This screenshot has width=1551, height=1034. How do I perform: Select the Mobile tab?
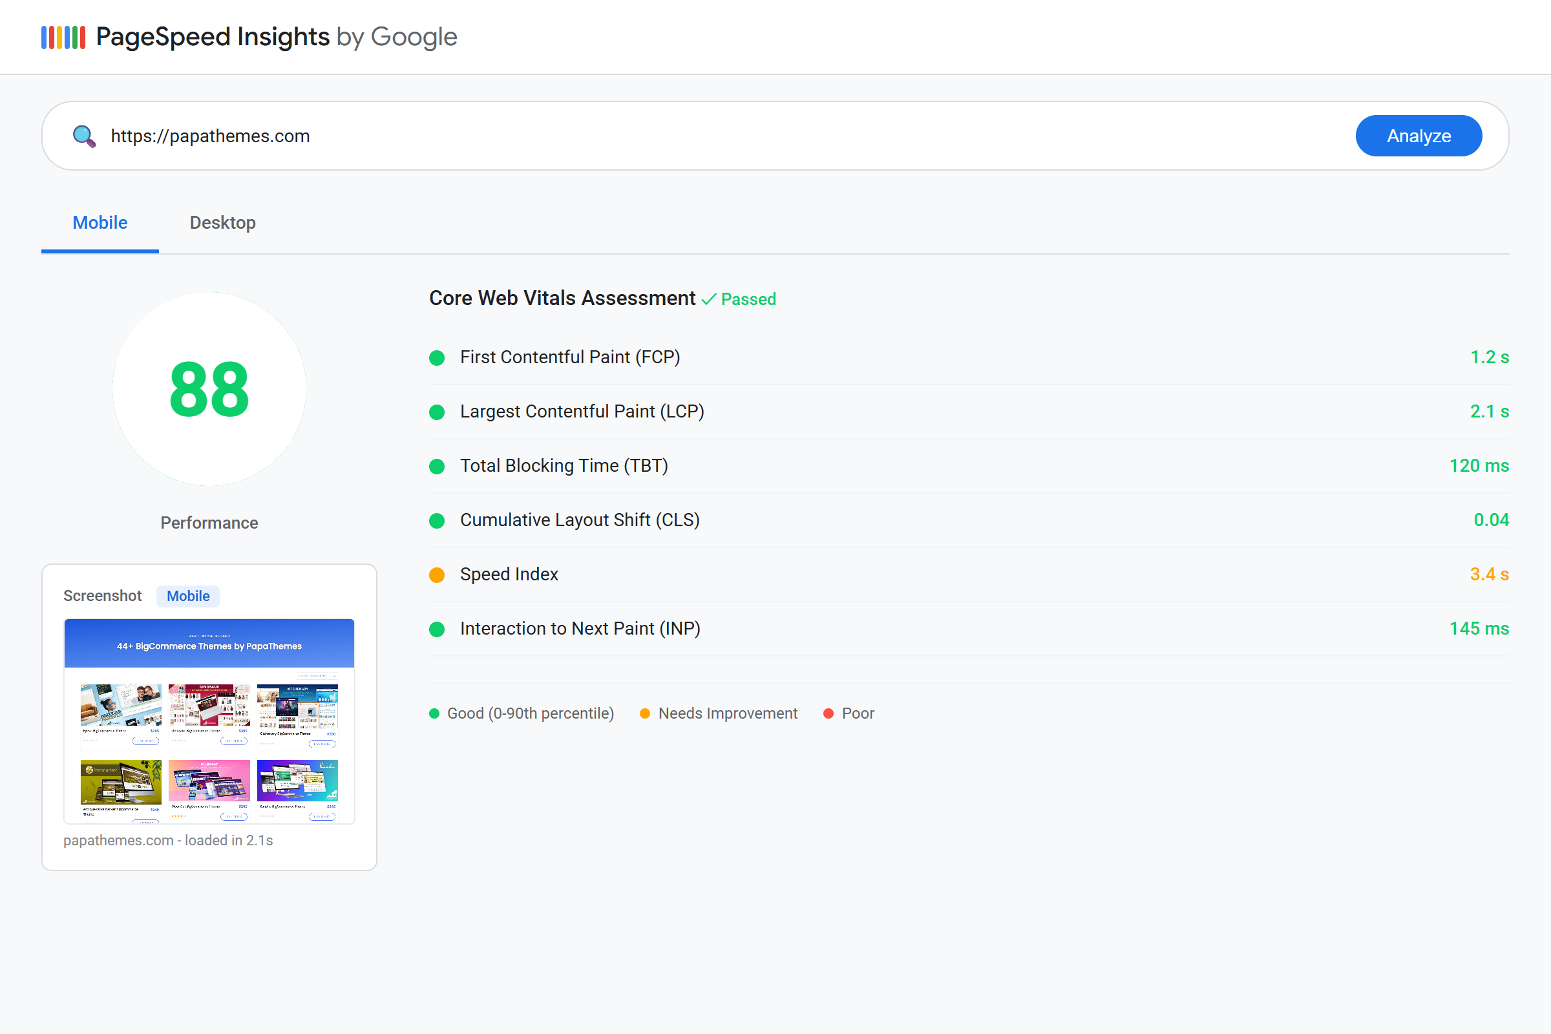tap(100, 222)
